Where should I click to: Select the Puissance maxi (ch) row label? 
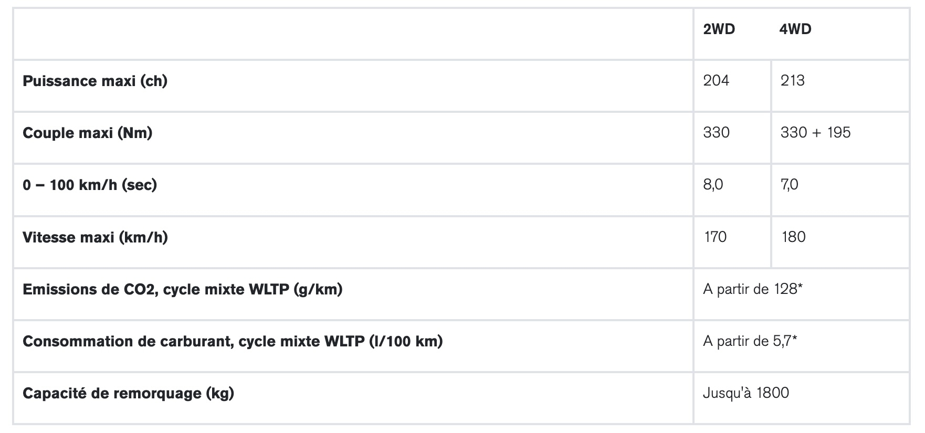(x=95, y=81)
